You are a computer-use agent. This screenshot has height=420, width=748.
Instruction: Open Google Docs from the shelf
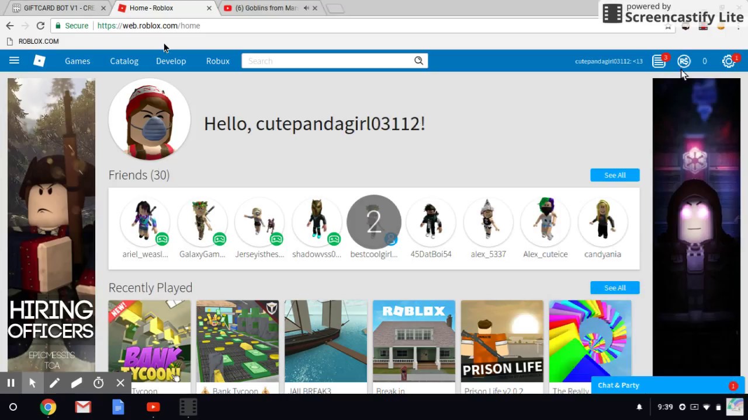click(118, 407)
